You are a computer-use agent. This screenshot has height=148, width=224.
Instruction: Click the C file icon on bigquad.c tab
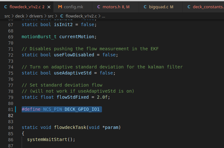point(145,7)
